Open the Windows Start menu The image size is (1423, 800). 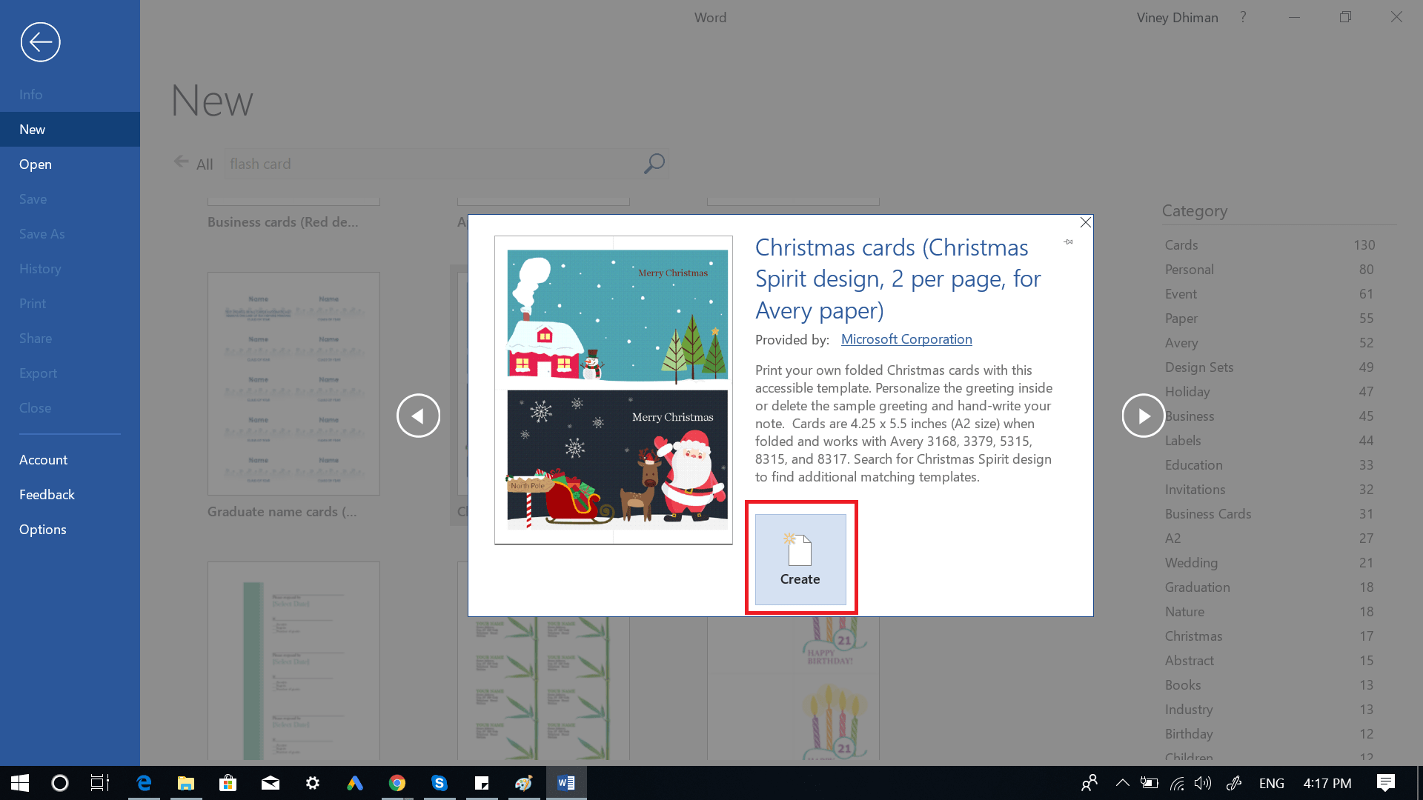coord(20,783)
